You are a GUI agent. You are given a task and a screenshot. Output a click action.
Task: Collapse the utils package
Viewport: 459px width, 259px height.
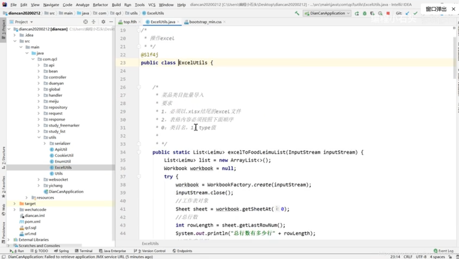39,137
